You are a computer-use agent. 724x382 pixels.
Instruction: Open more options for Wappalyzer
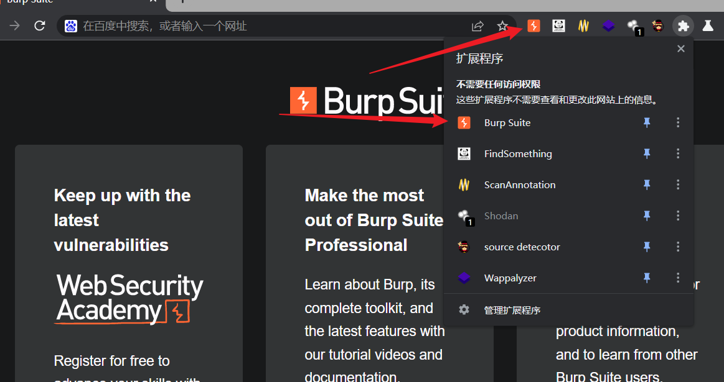coord(678,278)
